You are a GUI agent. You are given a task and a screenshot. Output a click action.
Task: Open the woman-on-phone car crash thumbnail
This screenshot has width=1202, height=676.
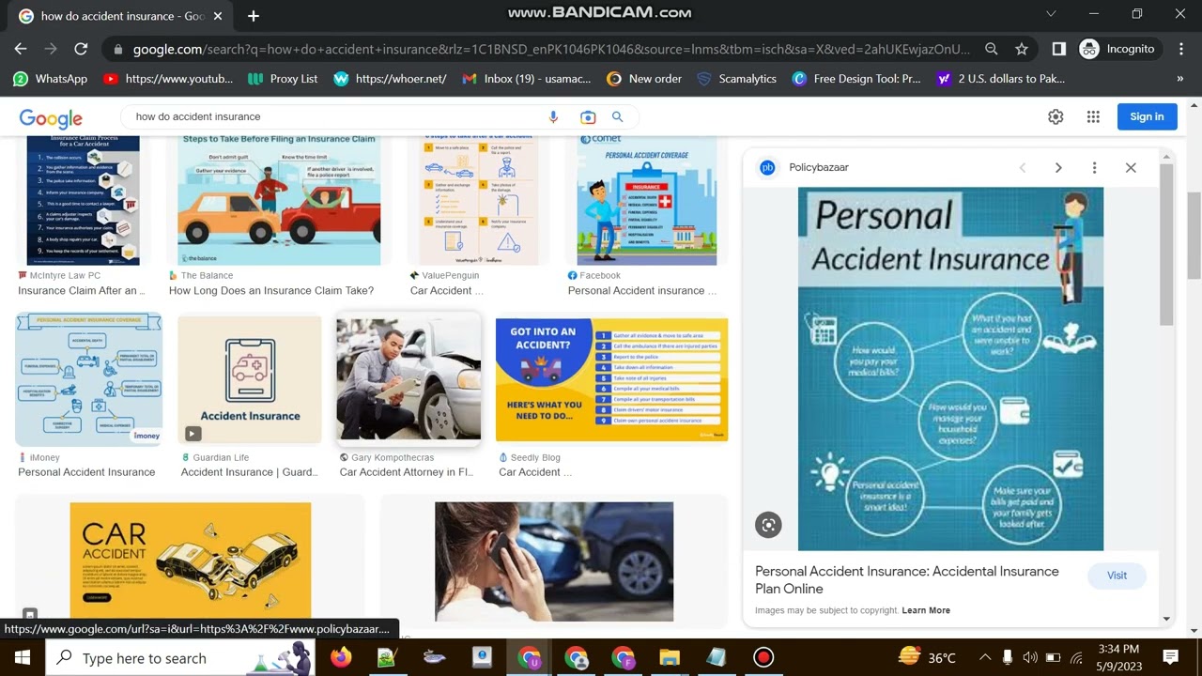tap(554, 561)
